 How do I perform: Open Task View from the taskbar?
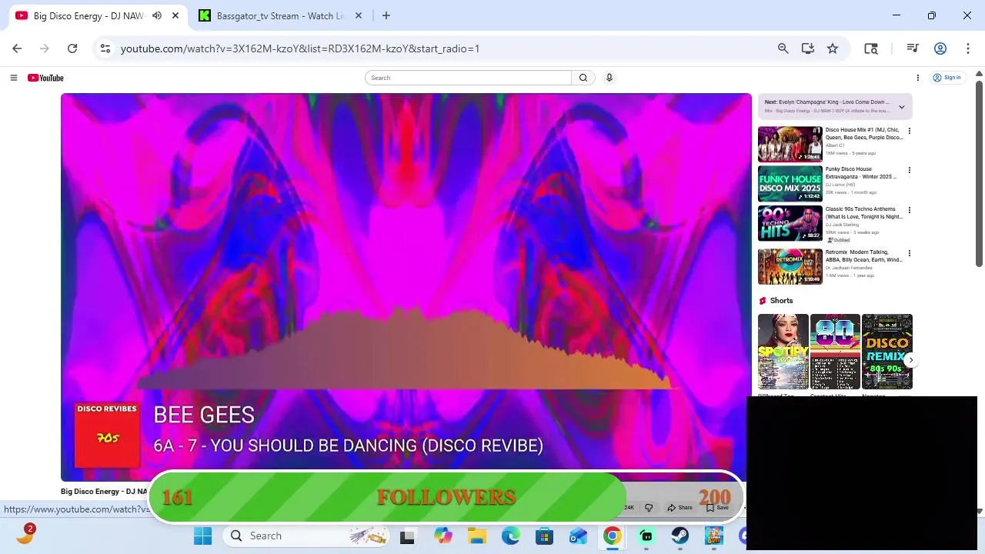point(407,536)
